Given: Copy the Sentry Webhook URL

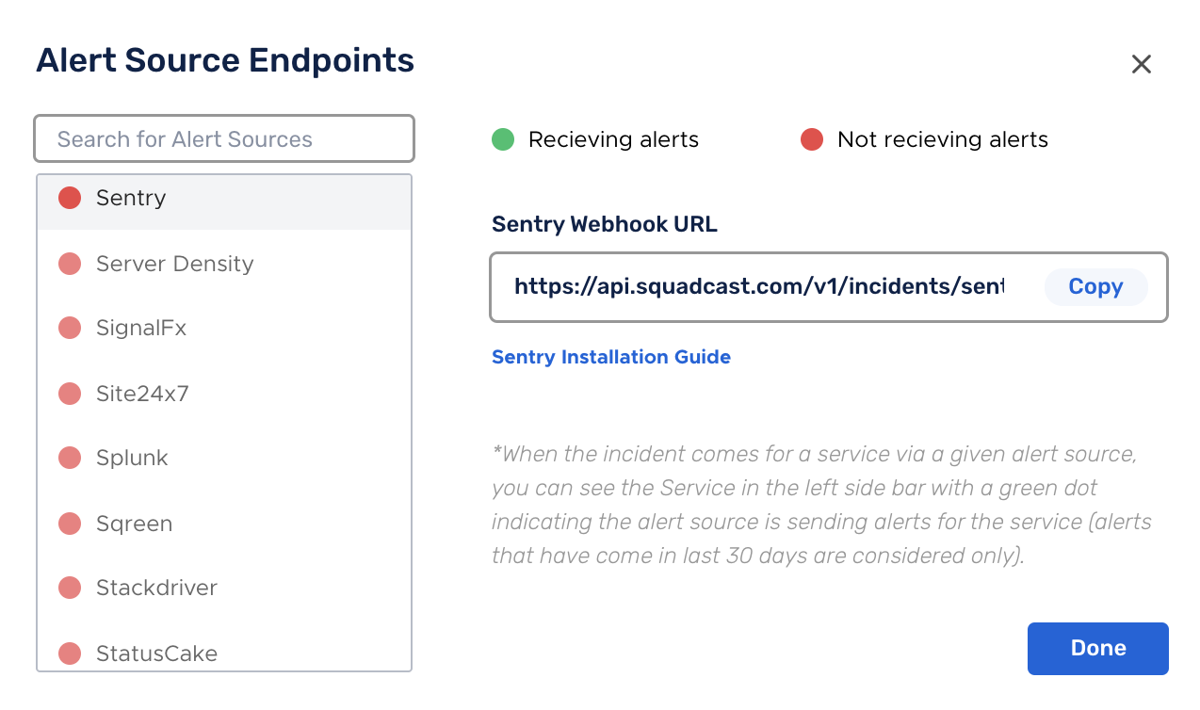Looking at the screenshot, I should [x=1095, y=287].
